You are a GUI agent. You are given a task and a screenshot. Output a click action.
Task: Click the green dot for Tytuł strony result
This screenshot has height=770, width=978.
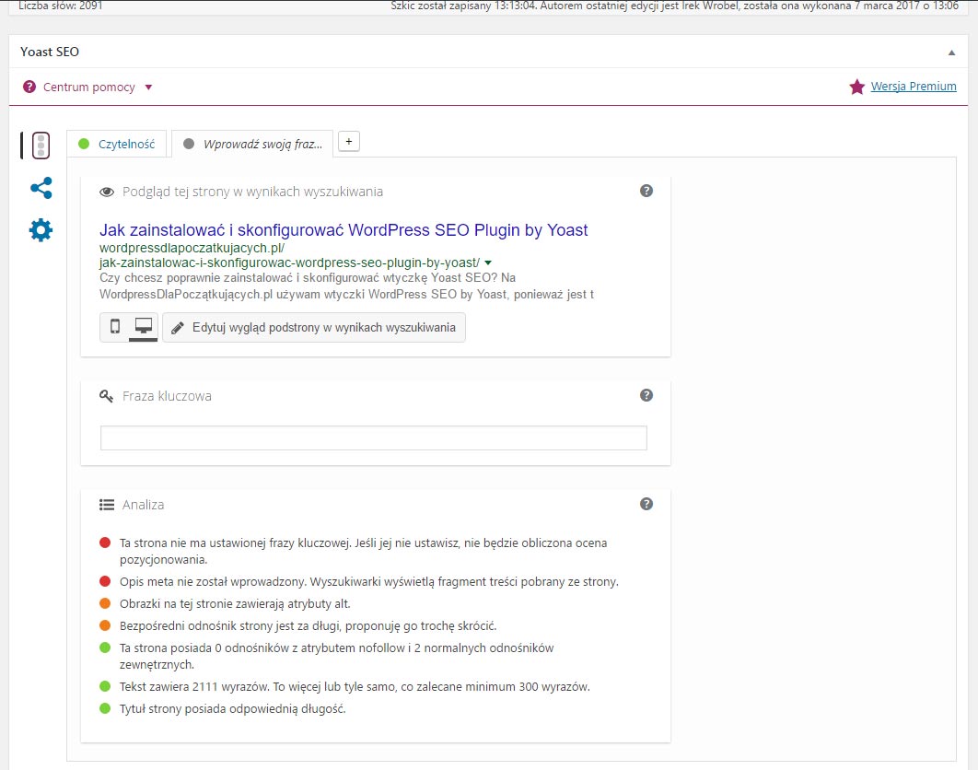coord(105,708)
